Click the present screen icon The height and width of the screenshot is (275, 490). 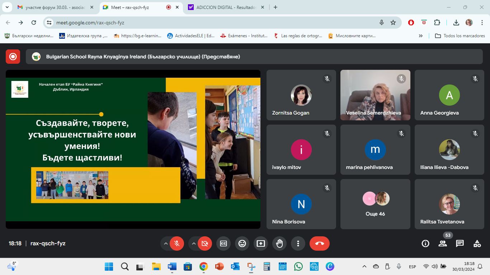261,243
